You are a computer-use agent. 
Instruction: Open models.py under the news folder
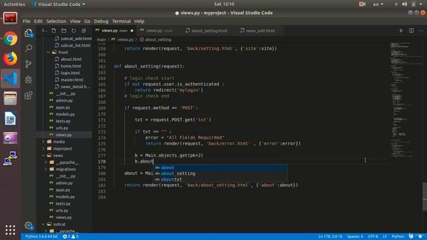pyautogui.click(x=65, y=197)
